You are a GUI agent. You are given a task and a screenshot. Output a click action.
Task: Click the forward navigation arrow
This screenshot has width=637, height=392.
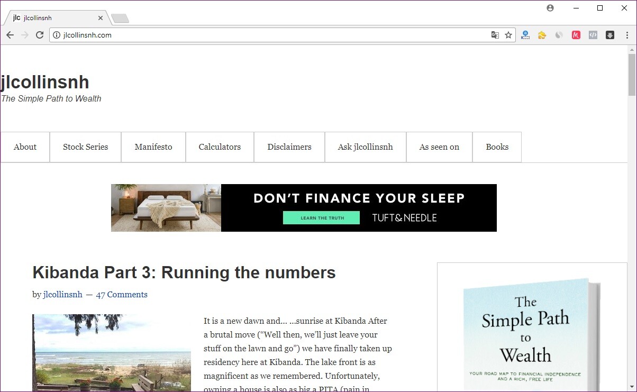click(25, 35)
